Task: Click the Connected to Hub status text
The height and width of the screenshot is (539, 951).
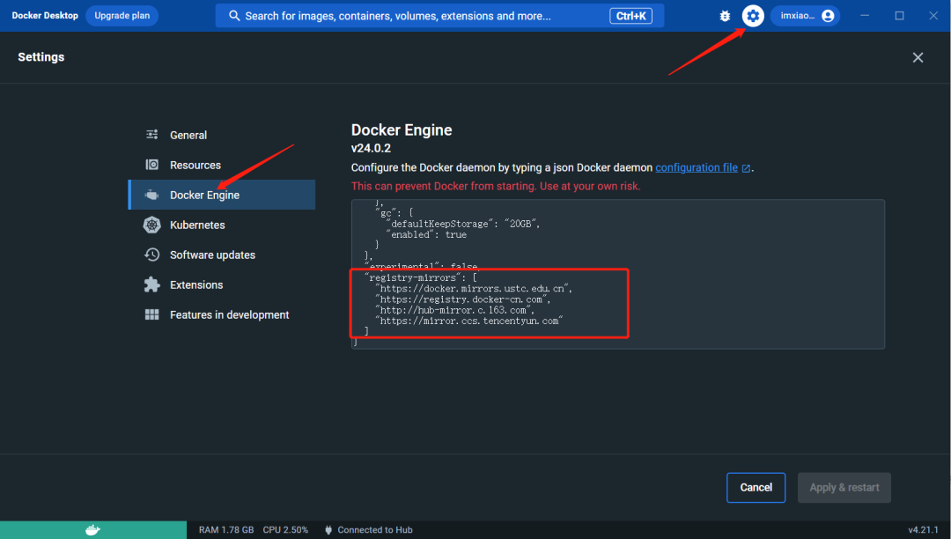Action: coord(375,530)
